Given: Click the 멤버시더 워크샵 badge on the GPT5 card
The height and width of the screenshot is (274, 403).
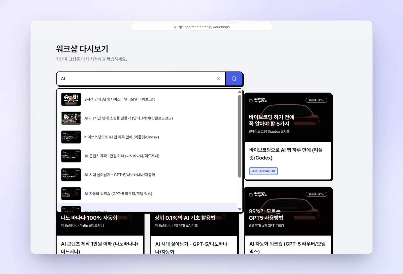Looking at the screenshot, I should click(316, 194).
